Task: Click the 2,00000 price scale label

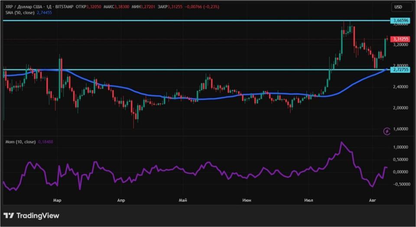Action: coord(400,108)
